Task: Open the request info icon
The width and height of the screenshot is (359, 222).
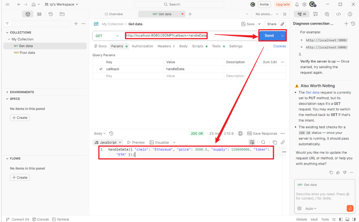Action: coord(350,14)
